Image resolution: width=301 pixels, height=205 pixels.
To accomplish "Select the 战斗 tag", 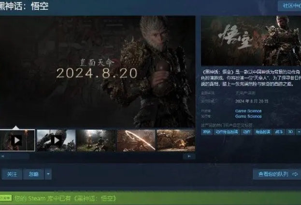I will (x=279, y=132).
